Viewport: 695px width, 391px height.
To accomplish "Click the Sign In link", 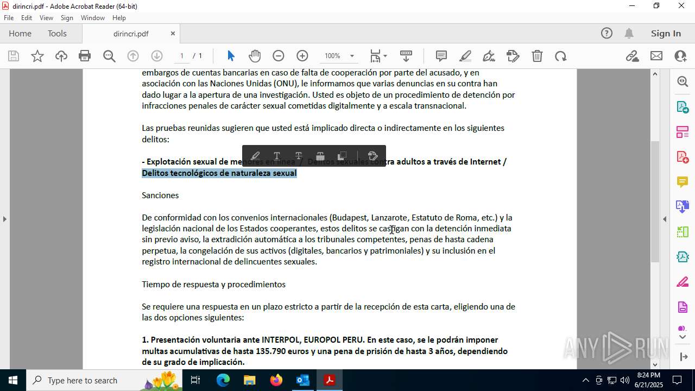I will pos(666,33).
